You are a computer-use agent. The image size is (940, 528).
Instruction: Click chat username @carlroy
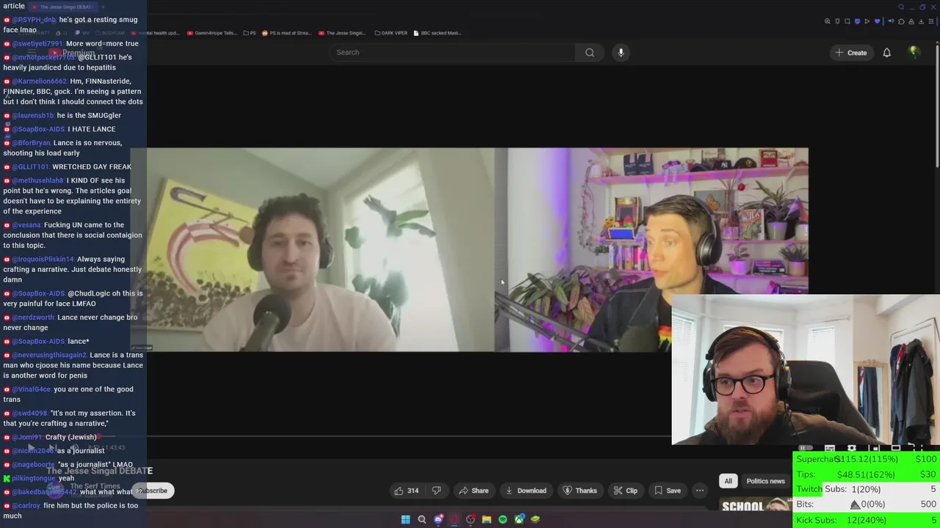tap(26, 505)
